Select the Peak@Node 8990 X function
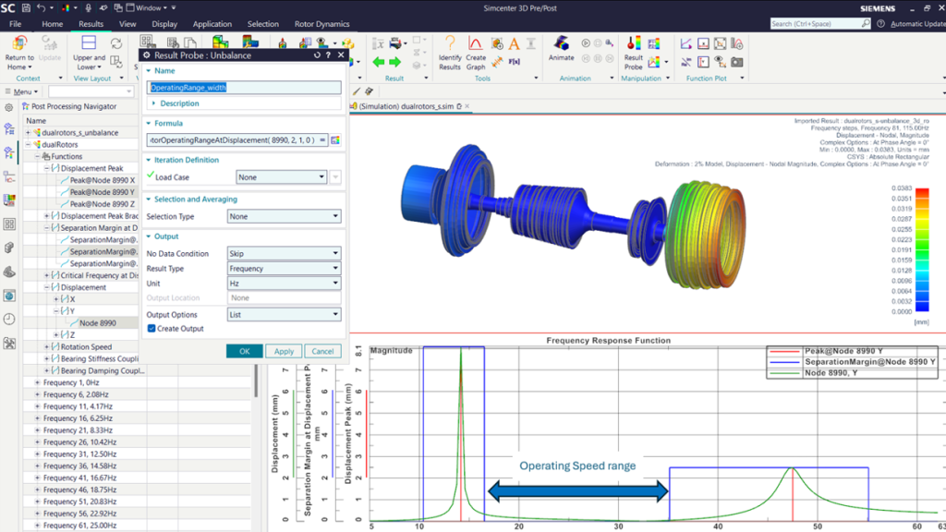946x532 pixels. pyautogui.click(x=102, y=180)
